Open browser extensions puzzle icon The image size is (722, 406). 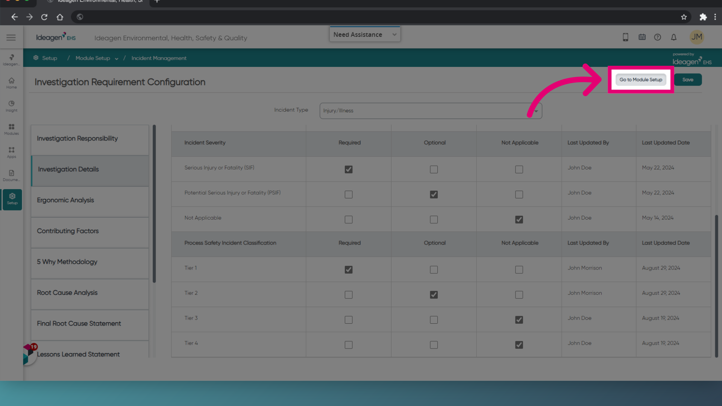(703, 17)
